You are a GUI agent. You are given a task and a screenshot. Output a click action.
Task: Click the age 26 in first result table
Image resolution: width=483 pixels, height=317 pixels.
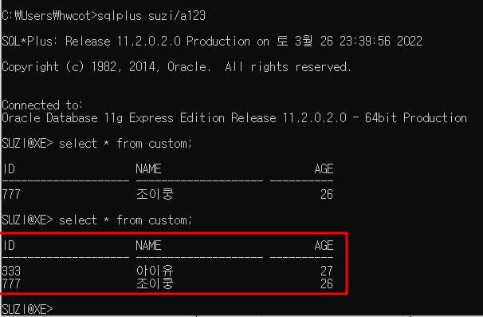327,195
